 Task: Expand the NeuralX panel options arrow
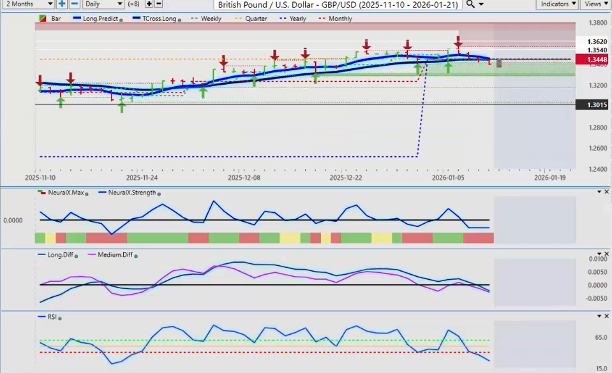tap(598, 192)
